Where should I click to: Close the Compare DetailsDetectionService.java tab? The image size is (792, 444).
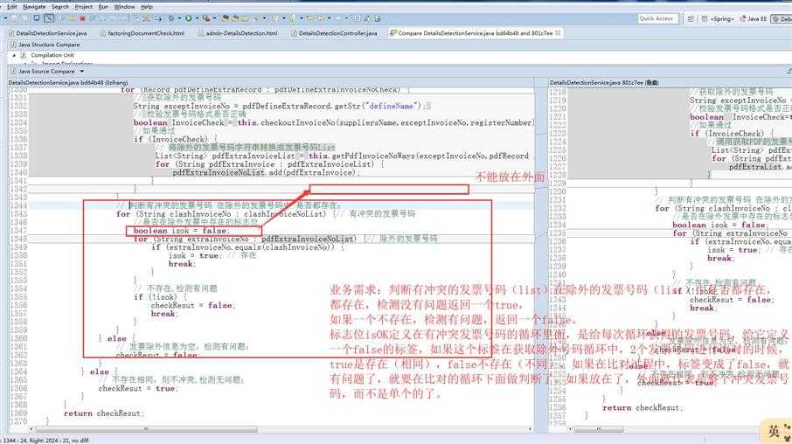pos(558,33)
